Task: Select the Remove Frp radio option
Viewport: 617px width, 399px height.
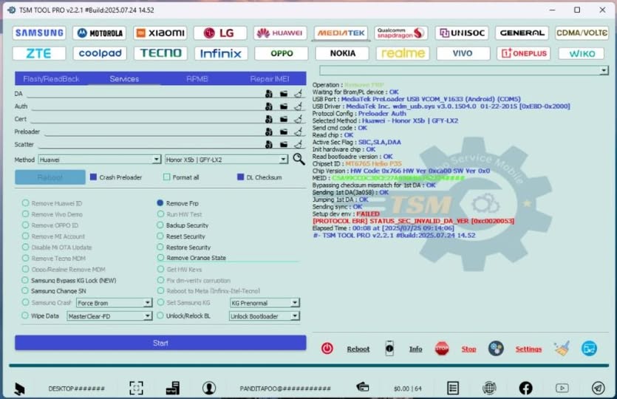Action: [160, 203]
